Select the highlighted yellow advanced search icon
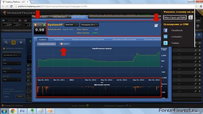 [x=13, y=42]
